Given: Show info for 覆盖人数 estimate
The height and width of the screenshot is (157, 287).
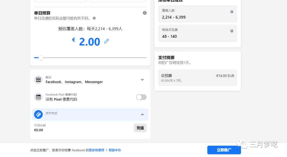Looking at the screenshot, I should click(232, 12).
